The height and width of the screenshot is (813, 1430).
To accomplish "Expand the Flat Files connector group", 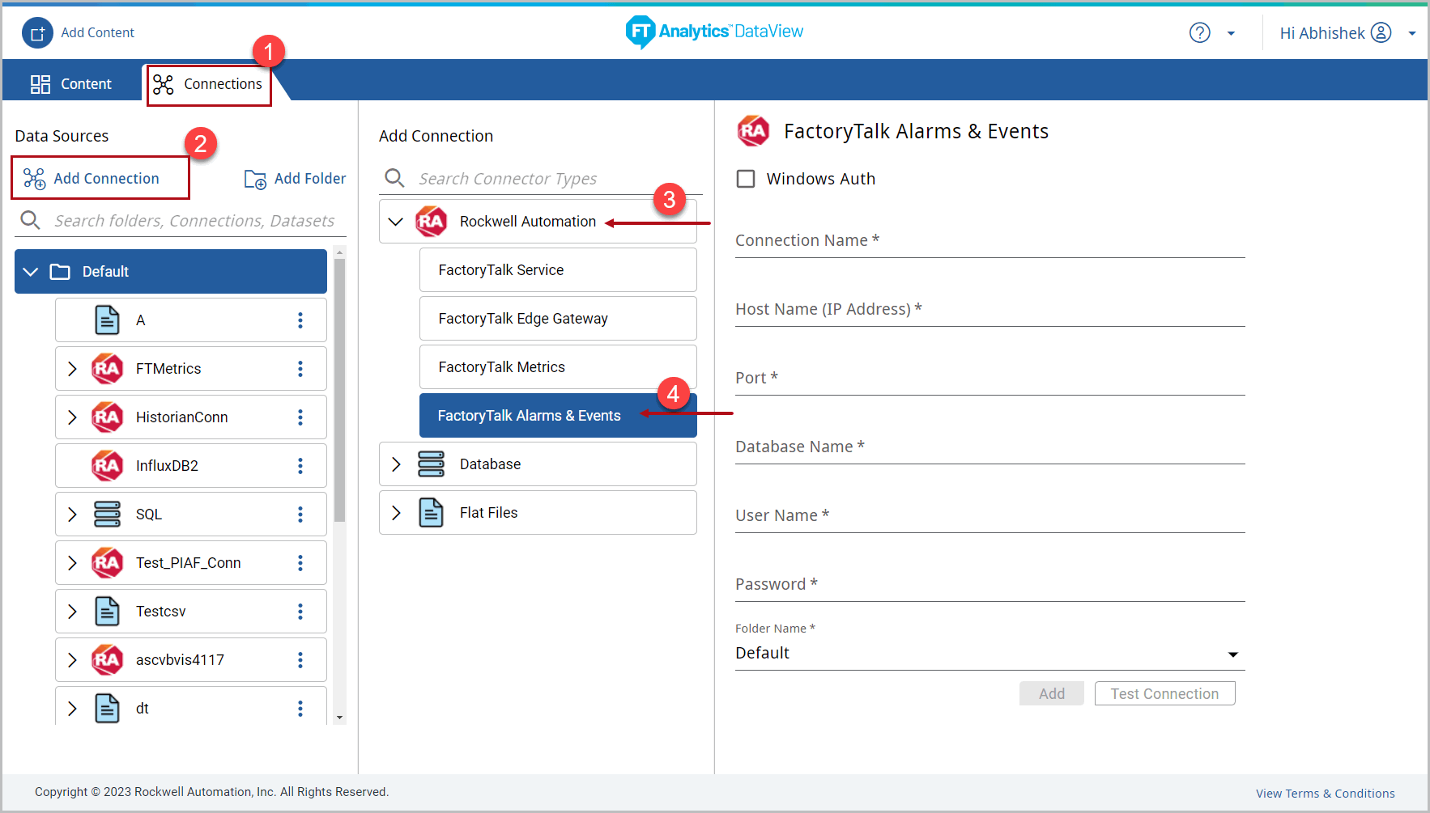I will coord(396,513).
